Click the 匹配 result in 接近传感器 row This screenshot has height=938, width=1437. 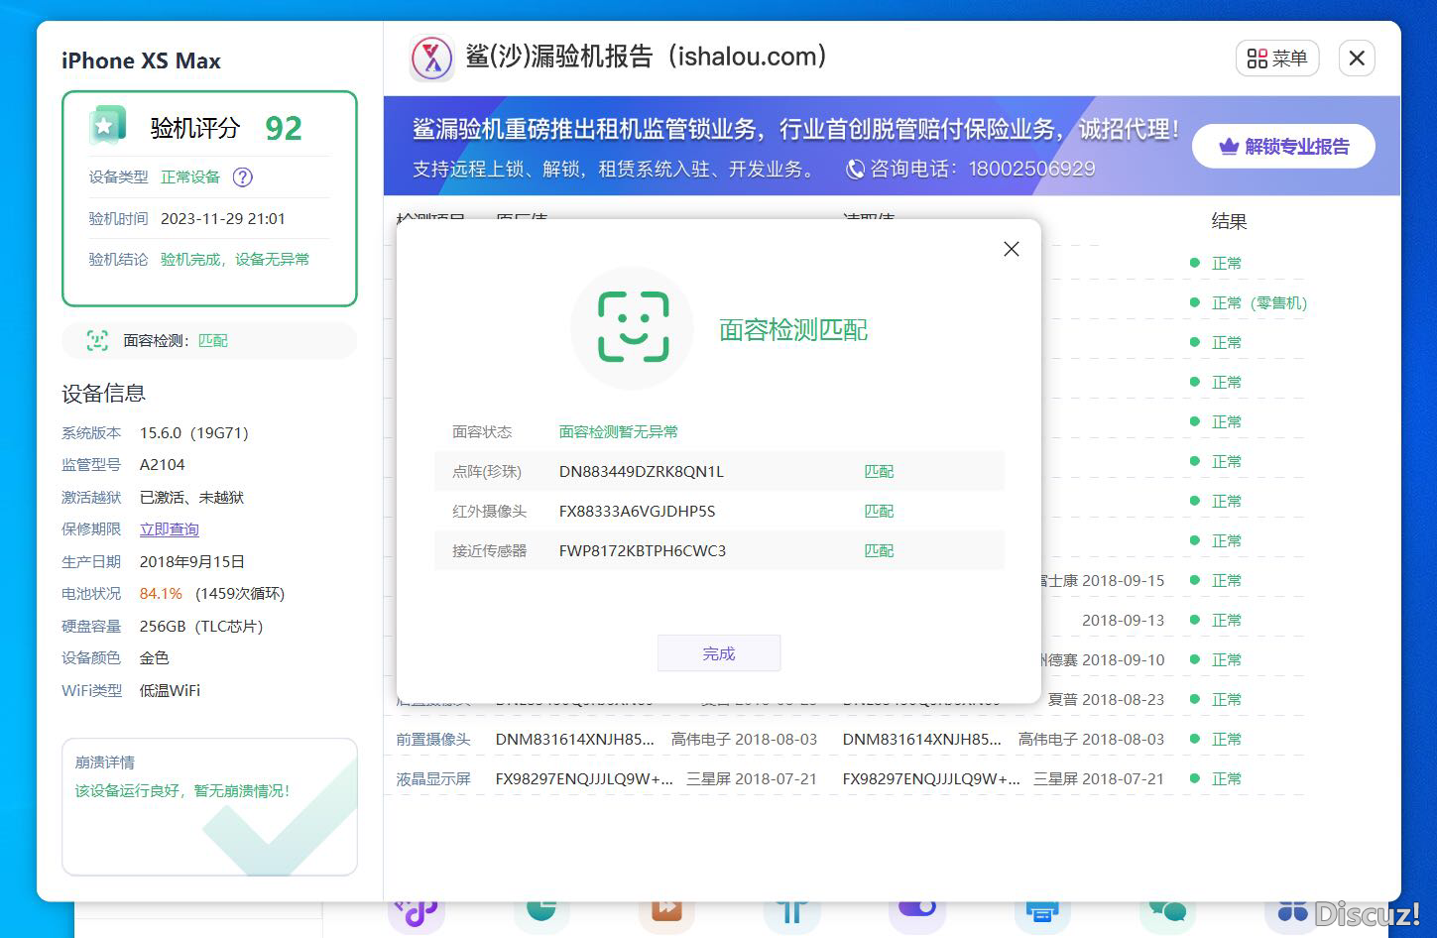coord(879,551)
